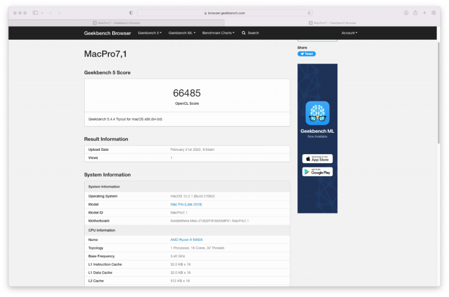Click the Motherboard row label

[x=99, y=221]
